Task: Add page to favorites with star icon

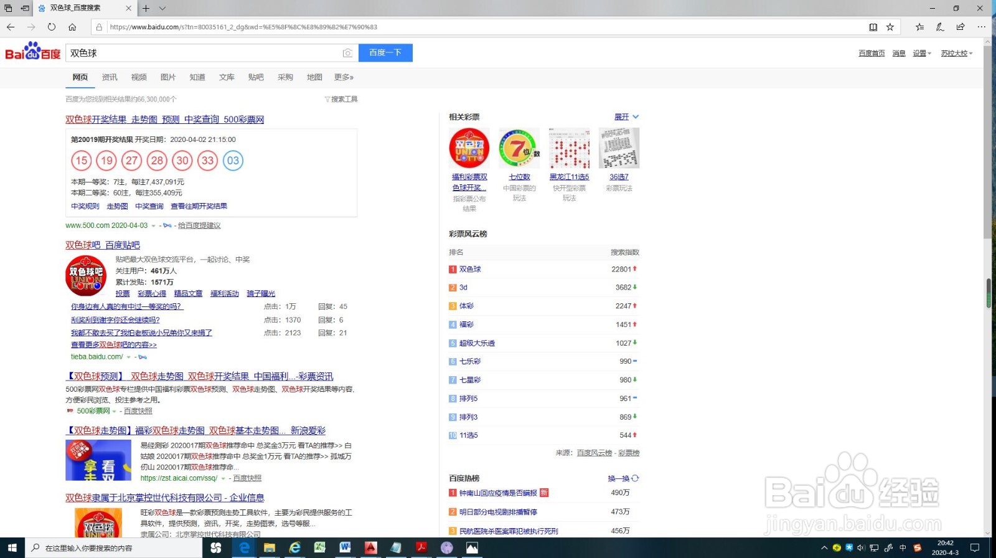Action: (890, 27)
